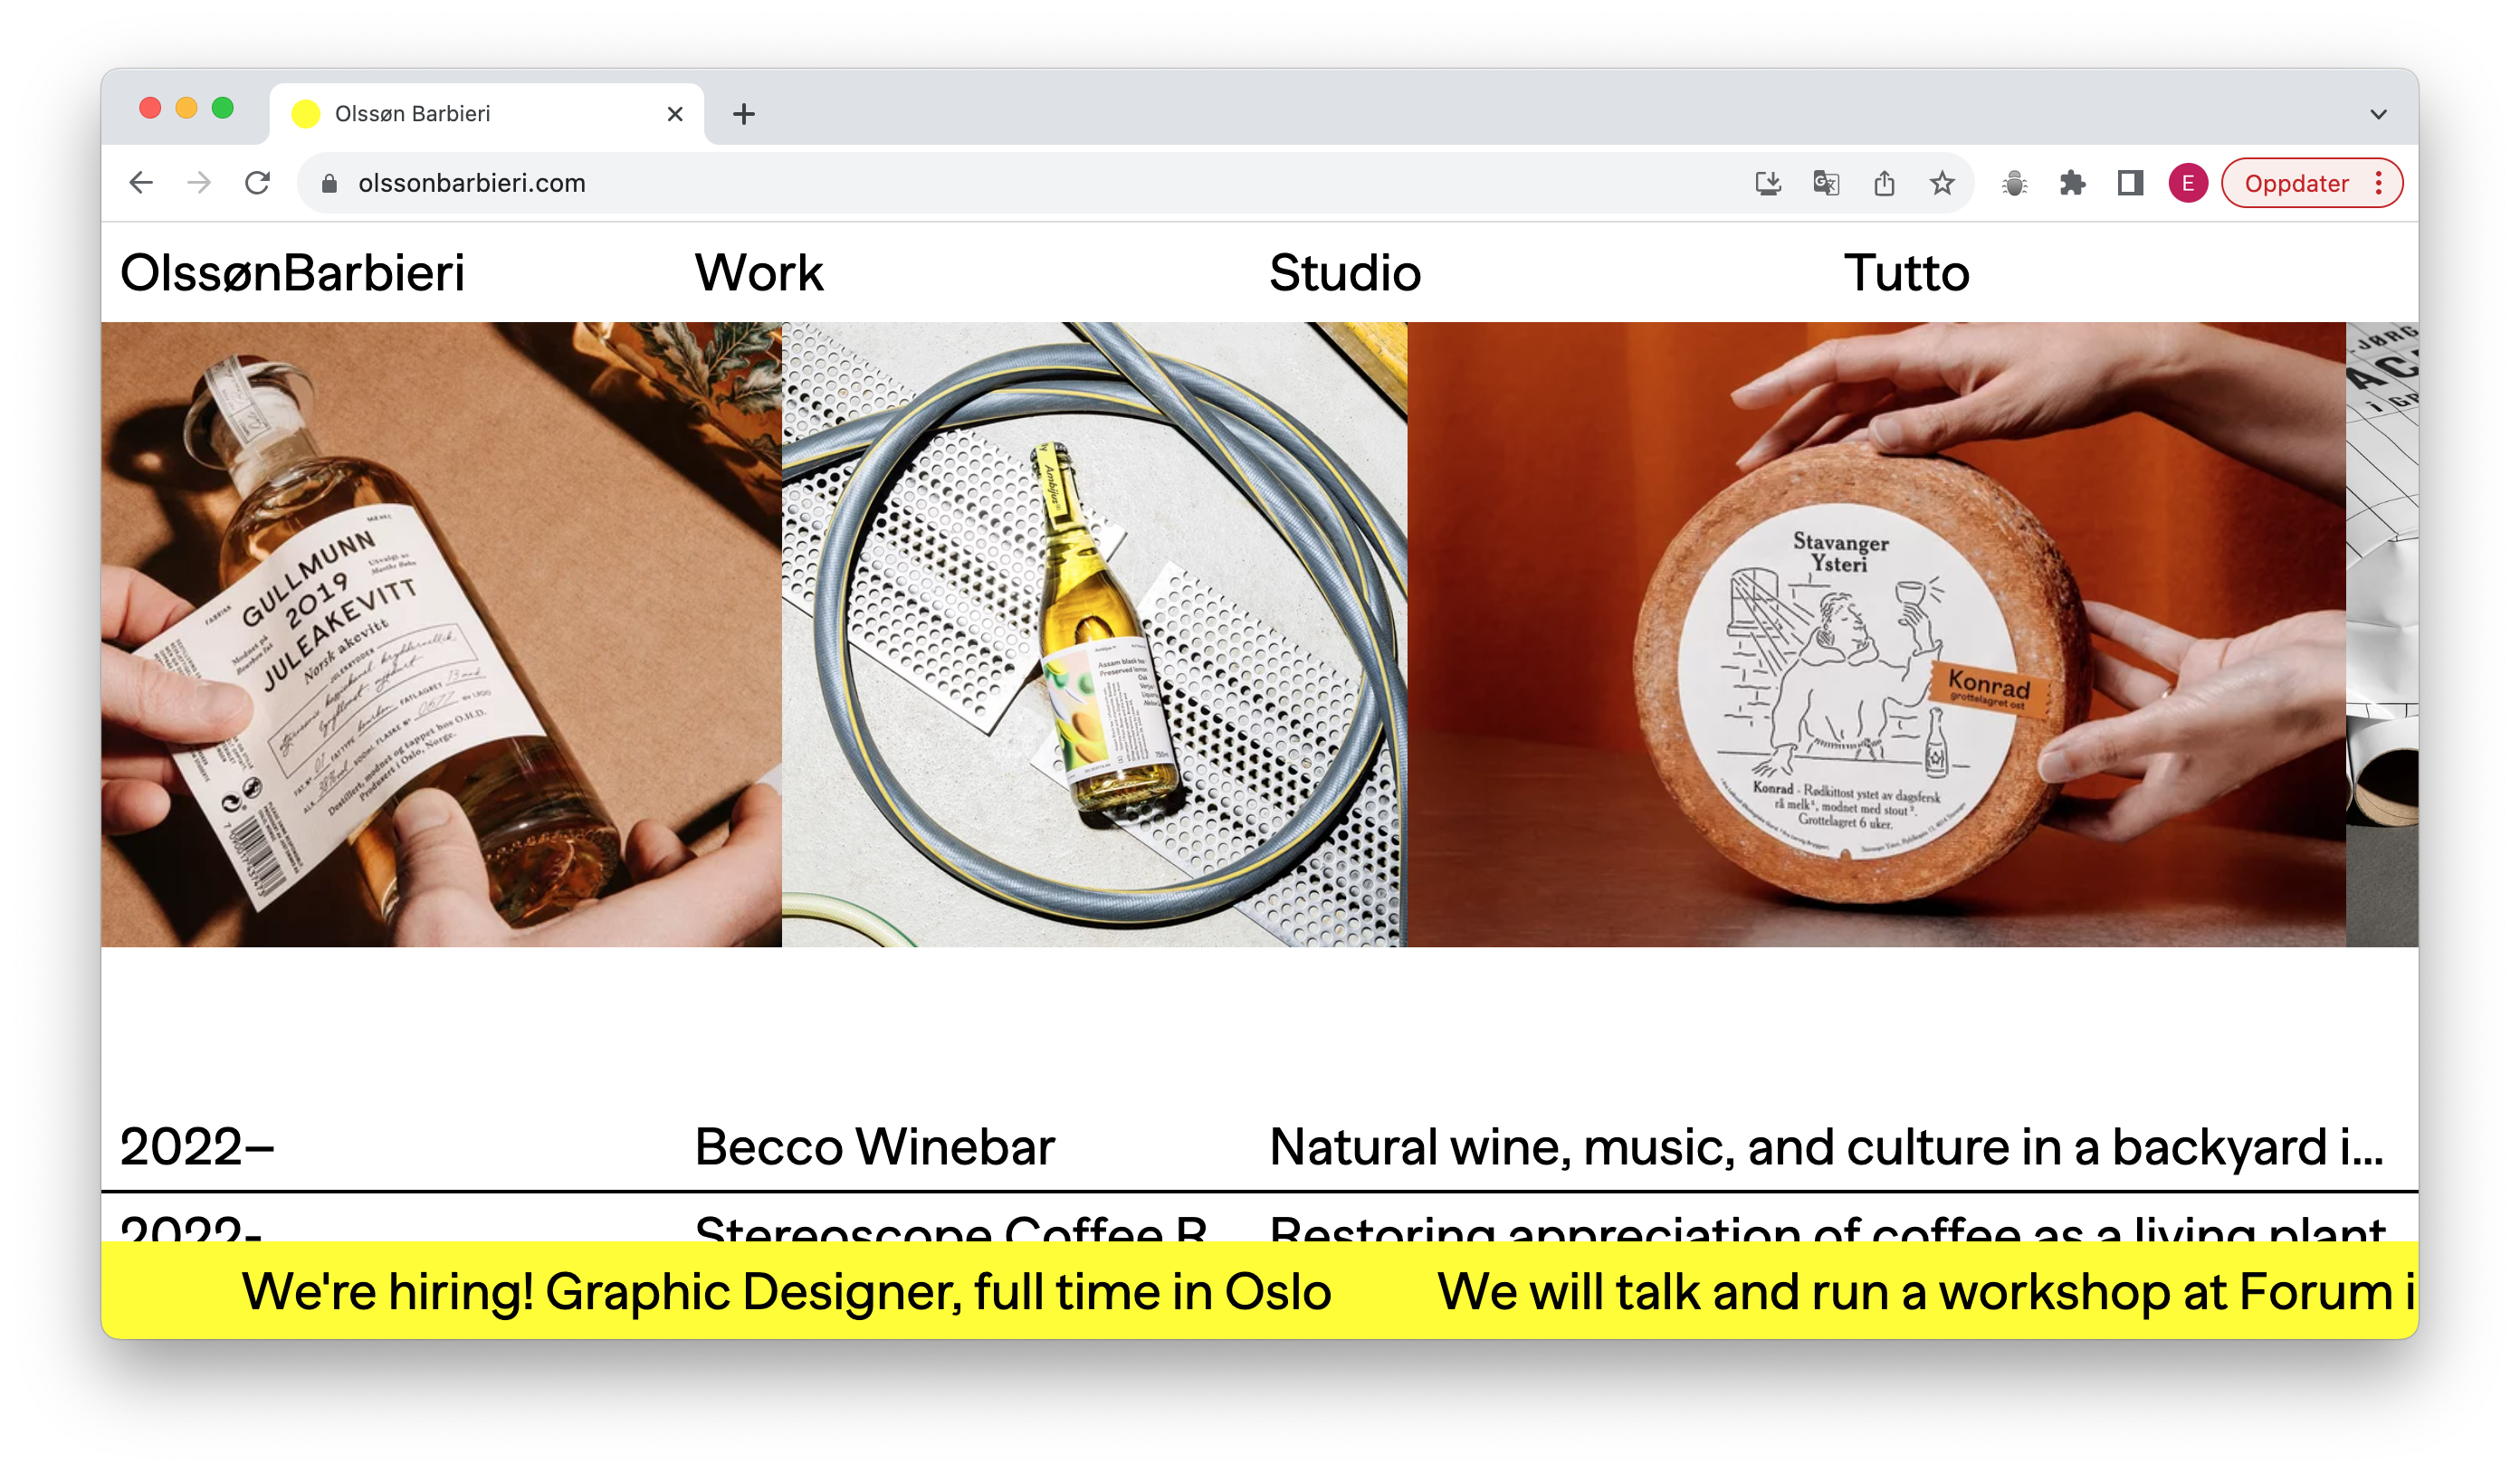This screenshot has height=1473, width=2520.
Task: Open the three-dot Chrome menu
Action: tap(2379, 183)
